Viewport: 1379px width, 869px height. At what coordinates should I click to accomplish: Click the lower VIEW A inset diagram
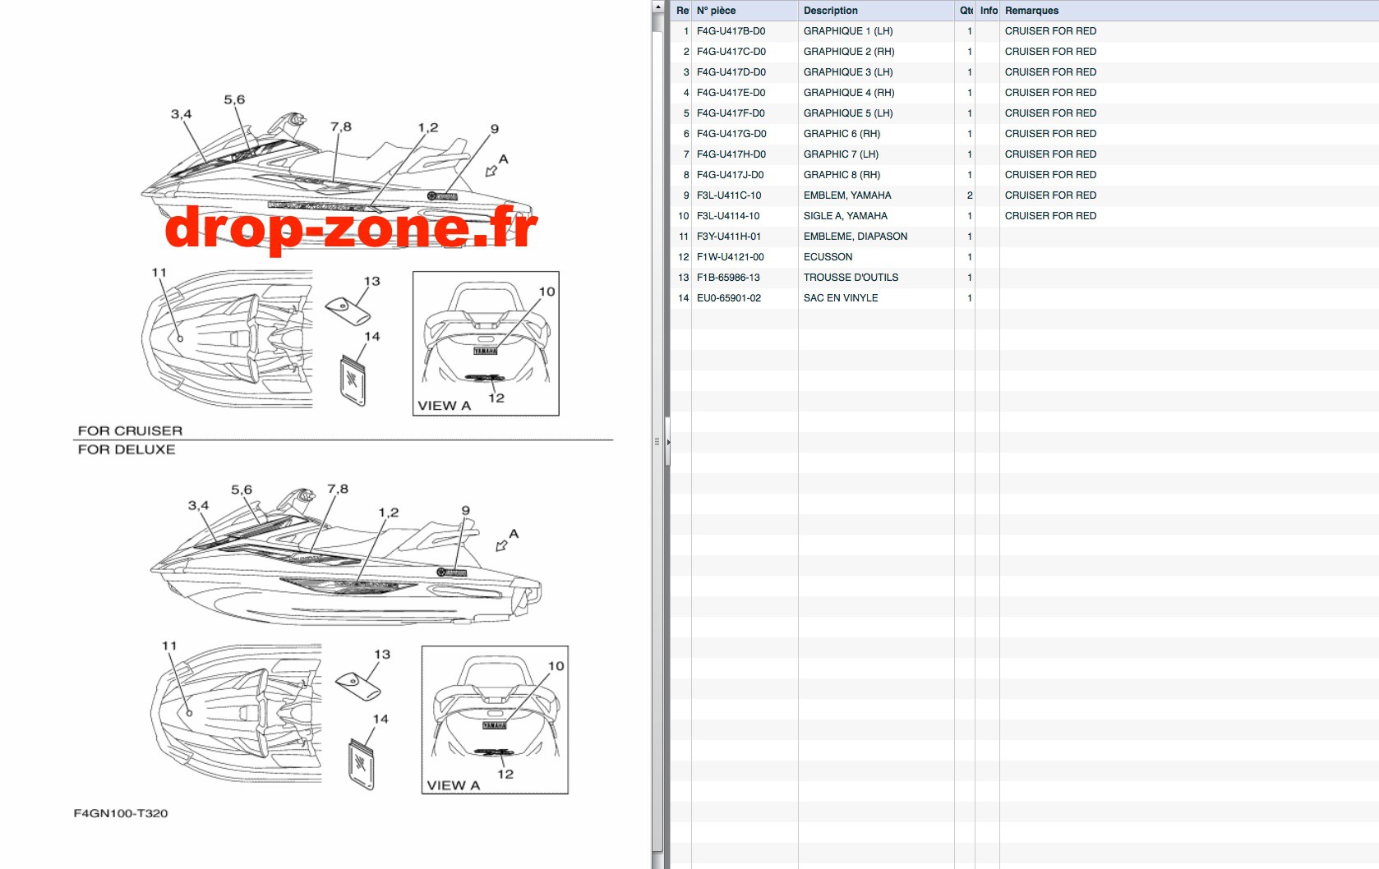click(495, 720)
